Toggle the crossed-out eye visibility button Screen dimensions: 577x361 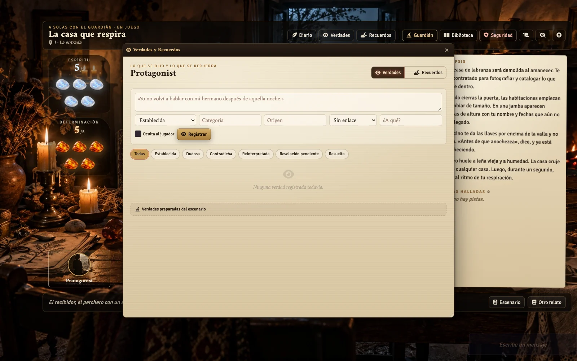pyautogui.click(x=543, y=35)
